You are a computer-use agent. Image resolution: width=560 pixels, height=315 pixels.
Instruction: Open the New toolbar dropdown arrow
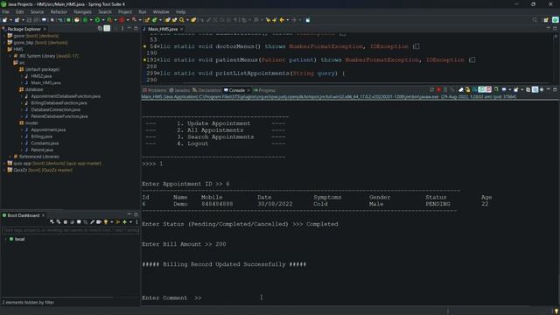[10, 20]
